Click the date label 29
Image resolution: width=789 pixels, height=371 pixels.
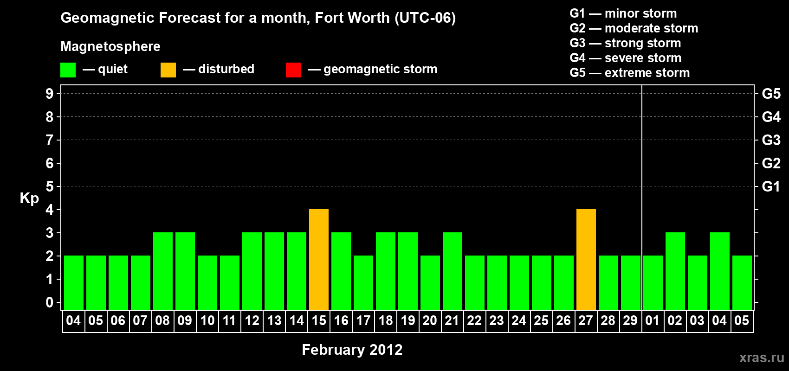point(630,320)
